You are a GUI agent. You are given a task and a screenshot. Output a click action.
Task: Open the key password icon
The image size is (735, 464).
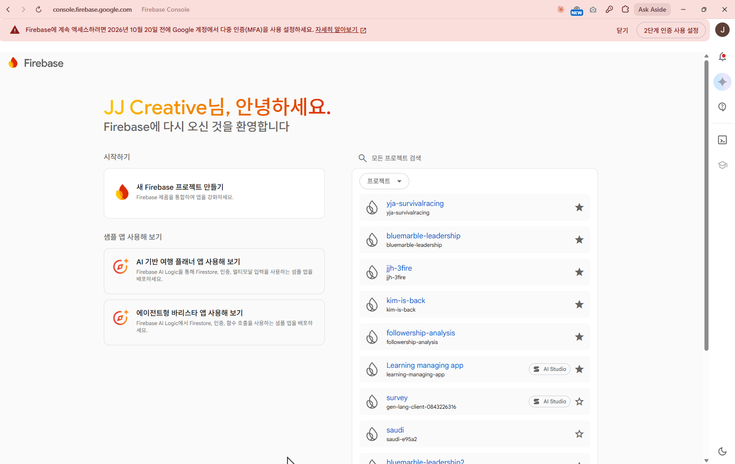tap(609, 9)
